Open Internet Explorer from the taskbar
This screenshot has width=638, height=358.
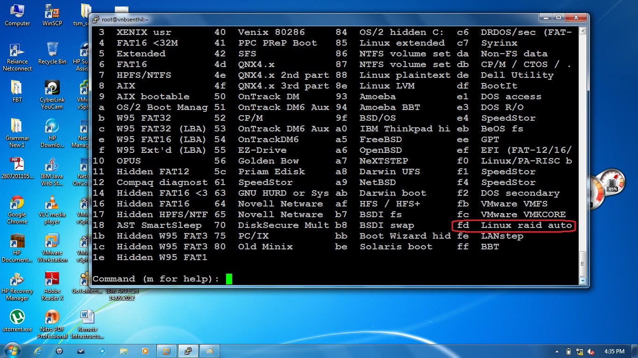tap(36, 351)
